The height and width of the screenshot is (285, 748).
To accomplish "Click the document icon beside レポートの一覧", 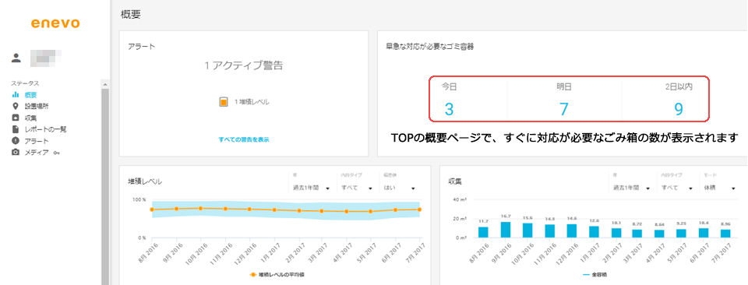I will [x=16, y=129].
